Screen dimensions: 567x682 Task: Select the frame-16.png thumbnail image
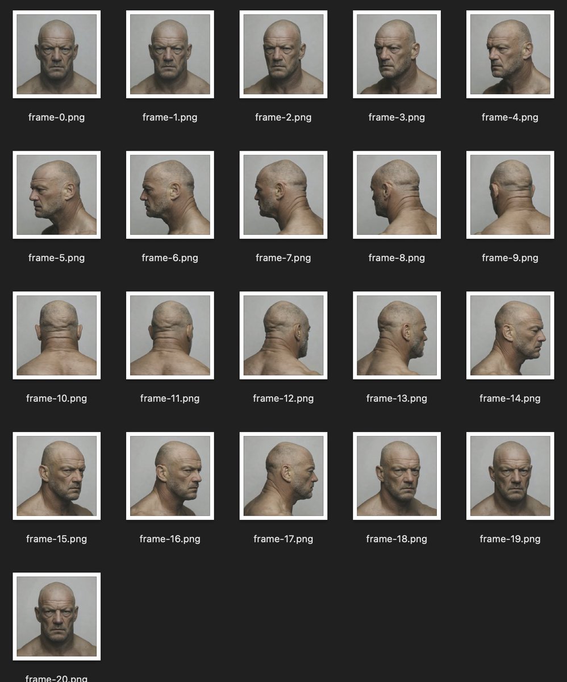coord(170,476)
